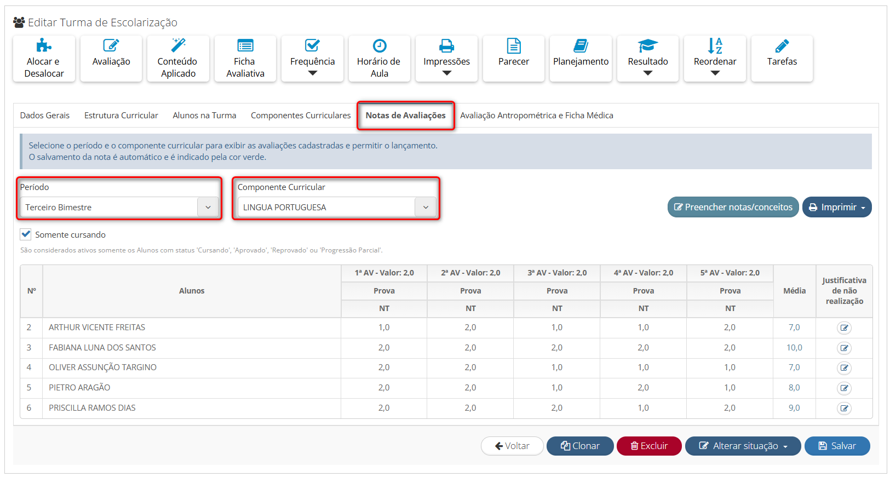Click the Parecer document icon
This screenshot has width=890, height=483.
(514, 46)
